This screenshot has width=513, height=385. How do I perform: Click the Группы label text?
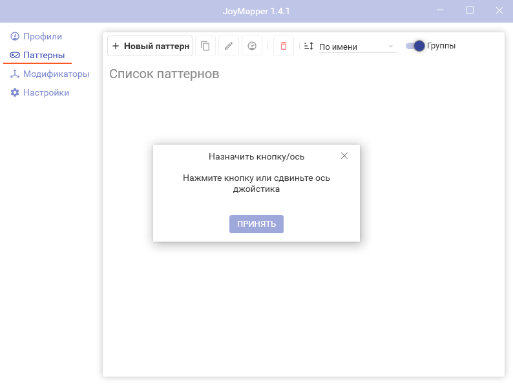click(441, 46)
